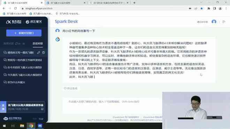The height and width of the screenshot is (129, 230).
Task: Click the blue app icon next to Chrome on taskbar
Action: click(x=40, y=126)
